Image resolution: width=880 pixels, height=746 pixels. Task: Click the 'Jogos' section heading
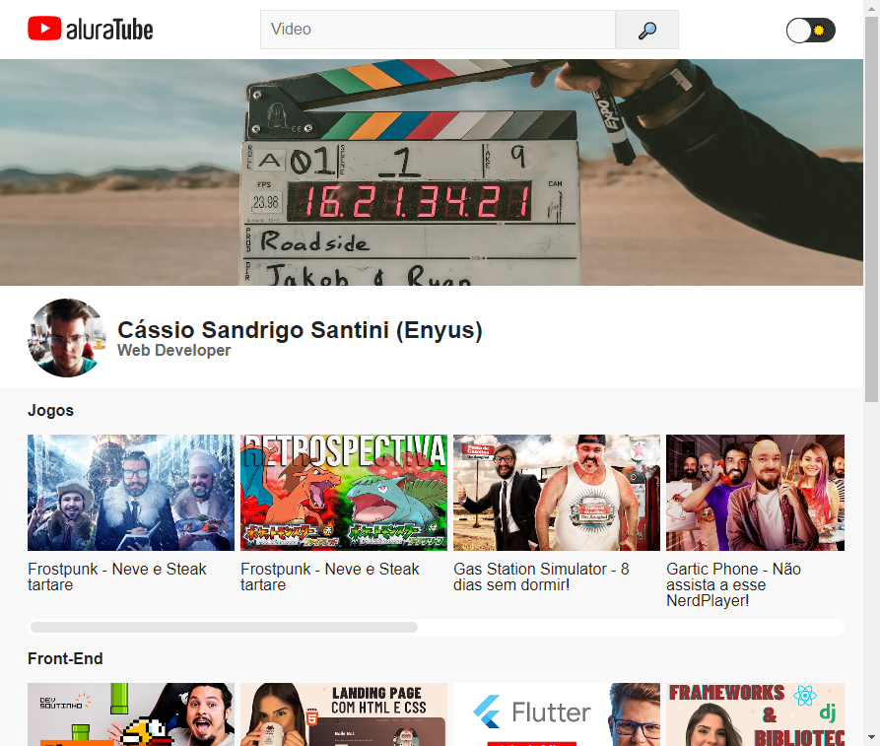point(50,410)
